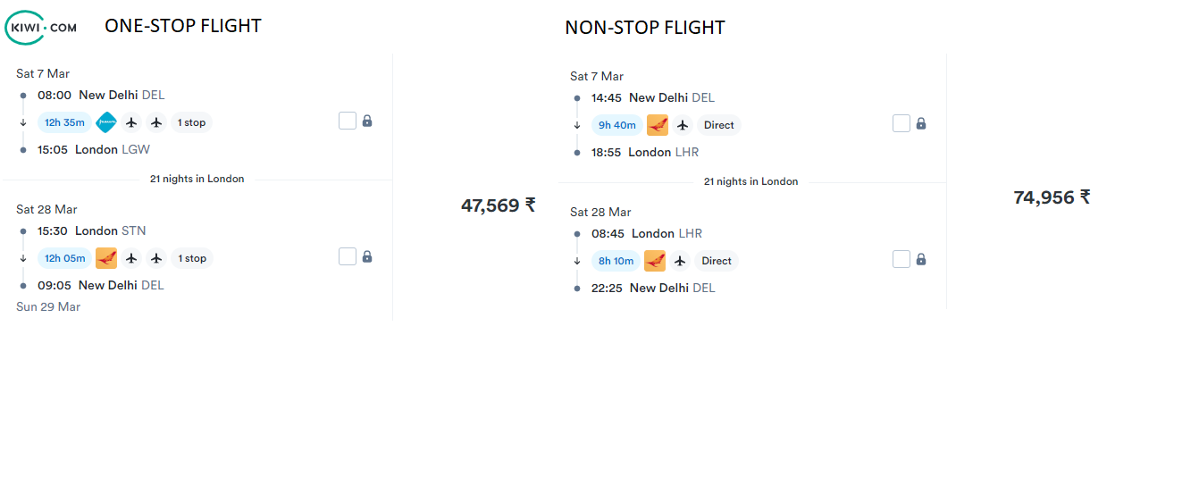
Task: Click Air India logo on 12h 05m flight
Action: pyautogui.click(x=106, y=258)
